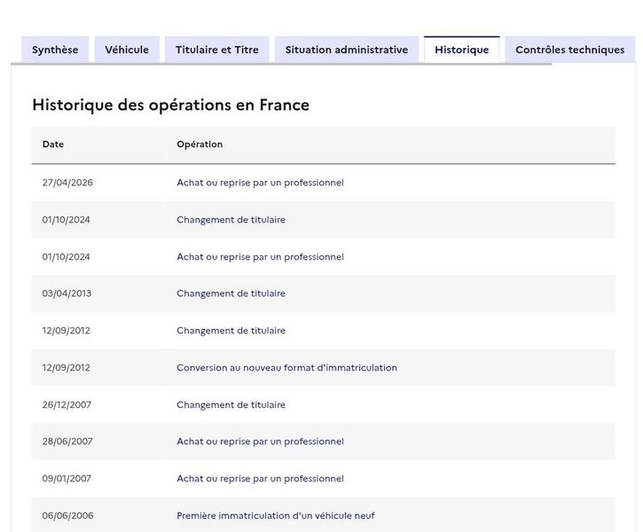Select the 27/04/2026 Achat ou reprise row
Viewport: 643px width, 532px height.
(324, 183)
